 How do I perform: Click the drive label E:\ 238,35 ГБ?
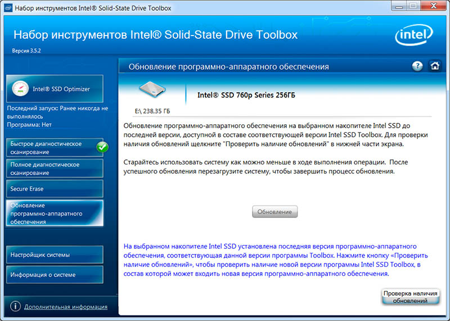tap(152, 111)
